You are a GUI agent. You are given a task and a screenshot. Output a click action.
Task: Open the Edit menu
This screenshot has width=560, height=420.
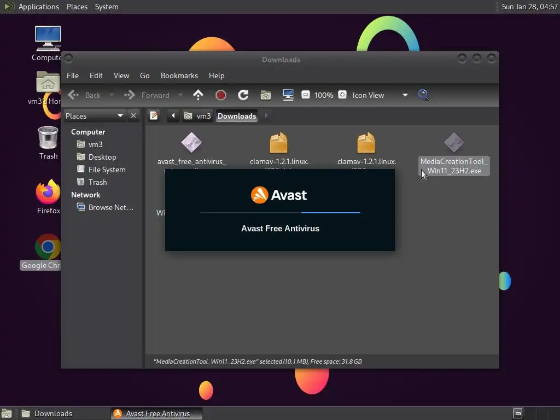96,75
